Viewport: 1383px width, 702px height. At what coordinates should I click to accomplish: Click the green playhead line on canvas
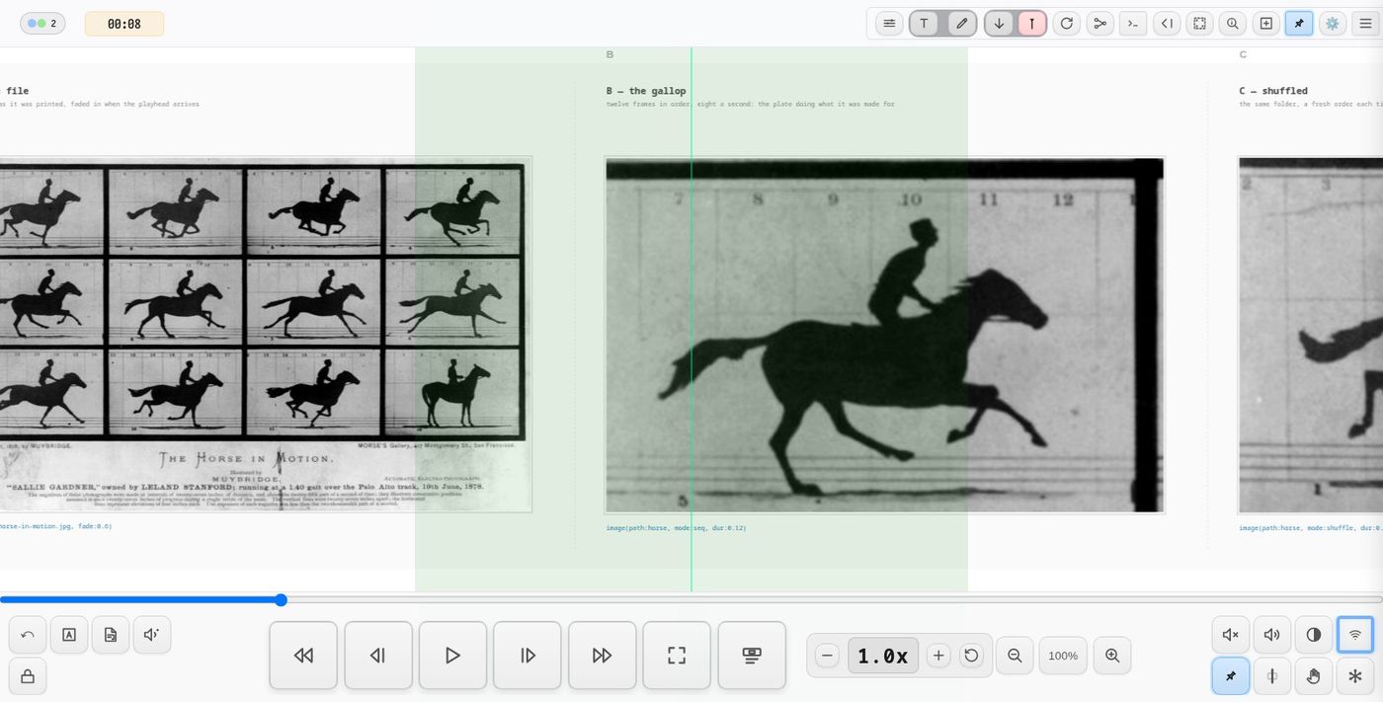(x=691, y=319)
